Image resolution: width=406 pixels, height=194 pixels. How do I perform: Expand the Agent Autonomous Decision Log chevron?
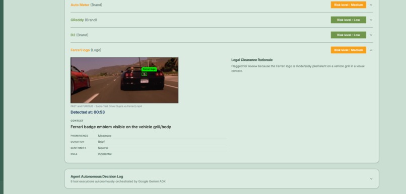point(371,179)
